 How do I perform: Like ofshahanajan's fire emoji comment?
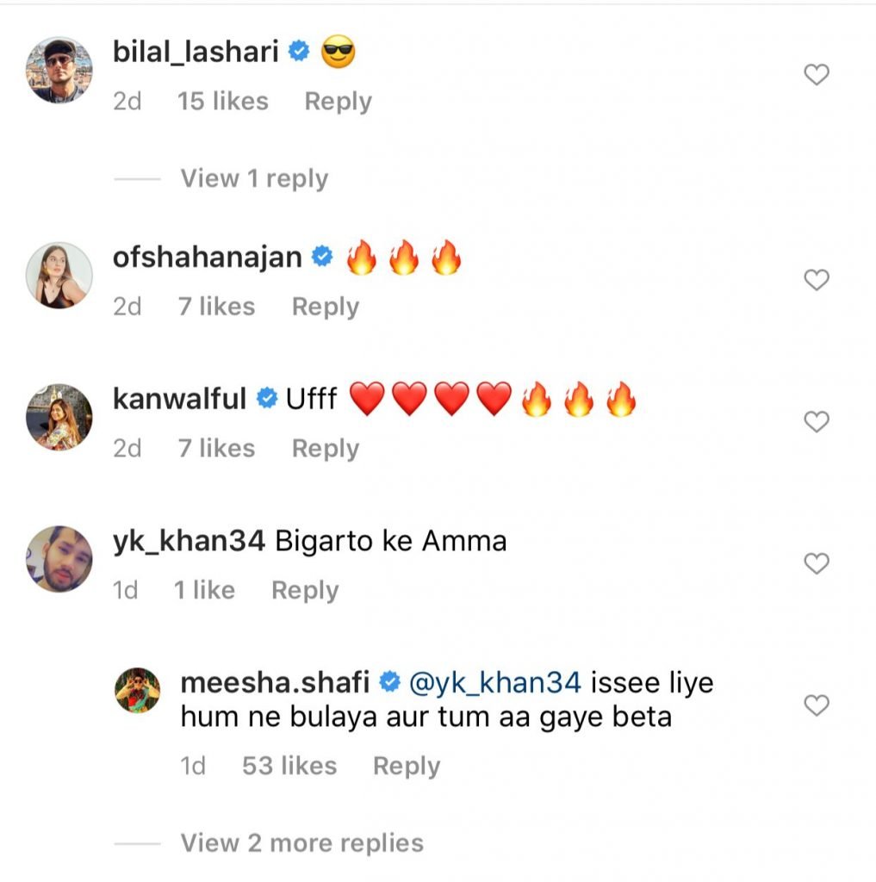tap(816, 280)
